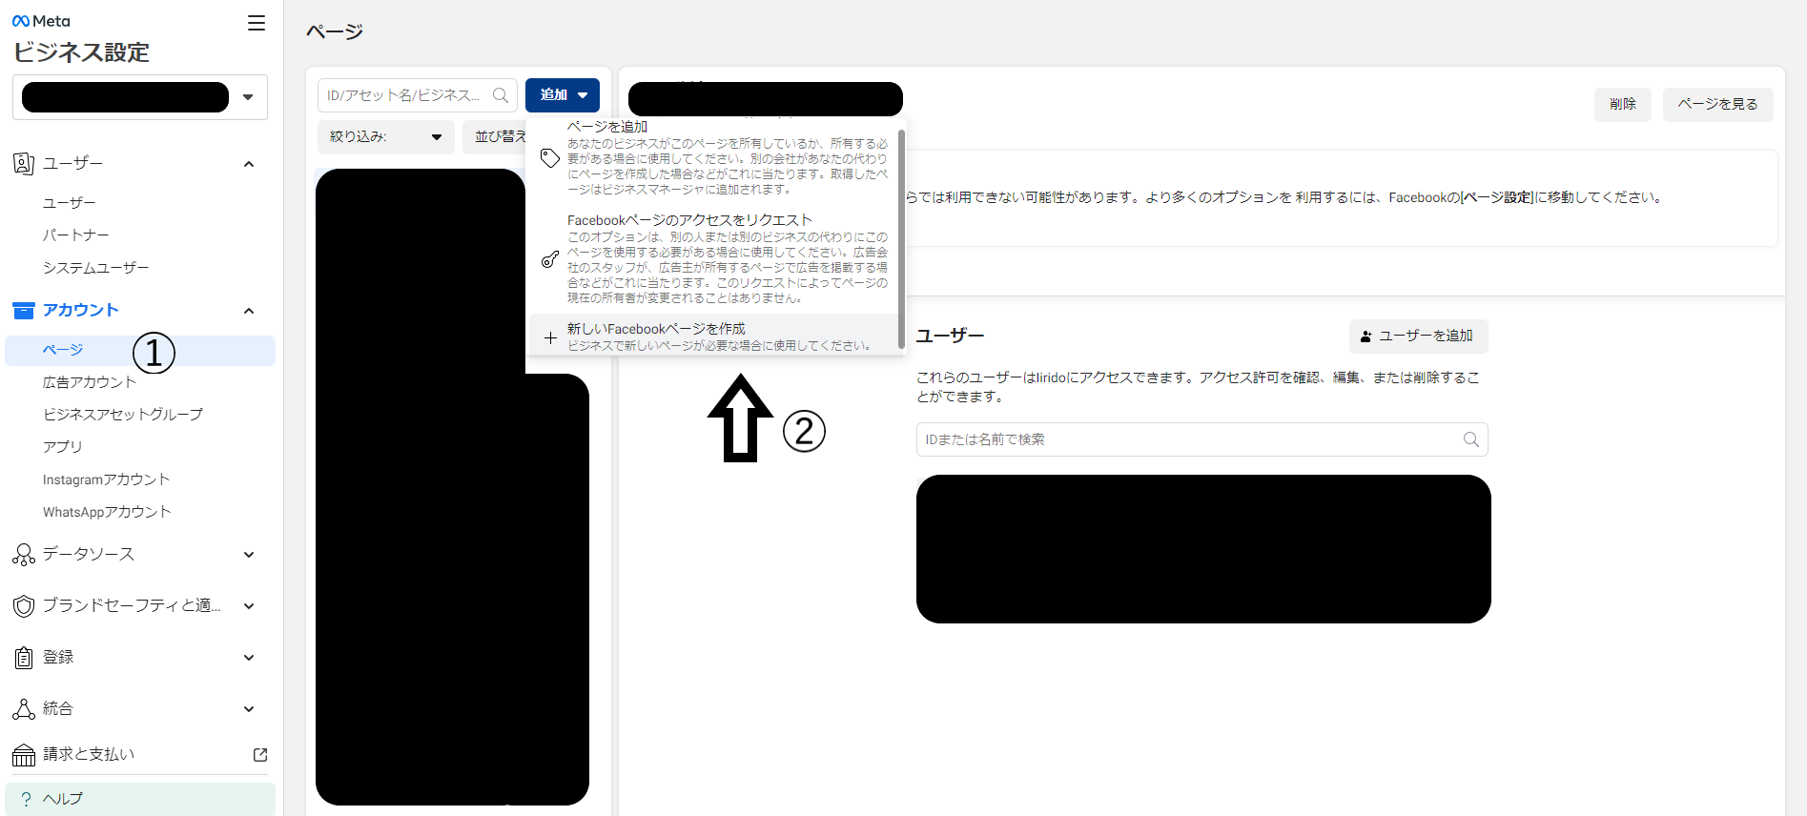1807x816 pixels.
Task: Open the 並び替え sort dropdown
Action: click(495, 137)
